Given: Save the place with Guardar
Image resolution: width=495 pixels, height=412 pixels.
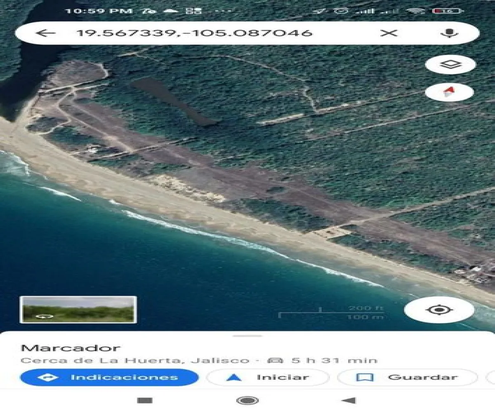Looking at the screenshot, I should [407, 377].
